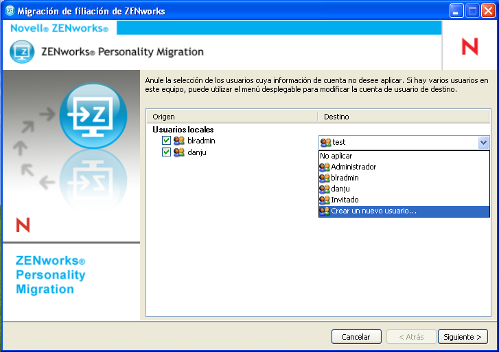The height and width of the screenshot is (352, 499).
Task: Click the test destination combo box
Action: 404,142
